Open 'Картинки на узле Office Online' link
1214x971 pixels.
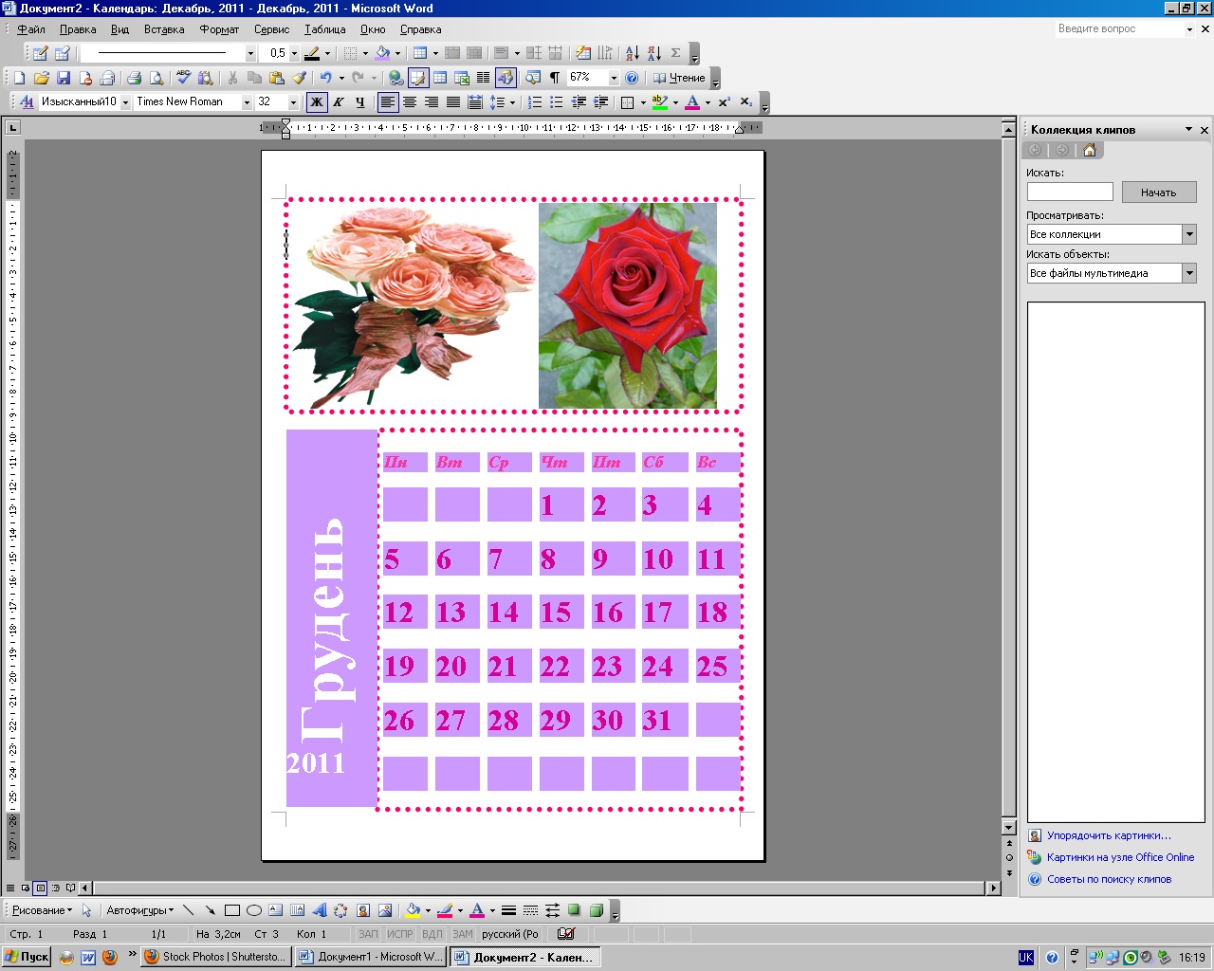pyautogui.click(x=1120, y=857)
